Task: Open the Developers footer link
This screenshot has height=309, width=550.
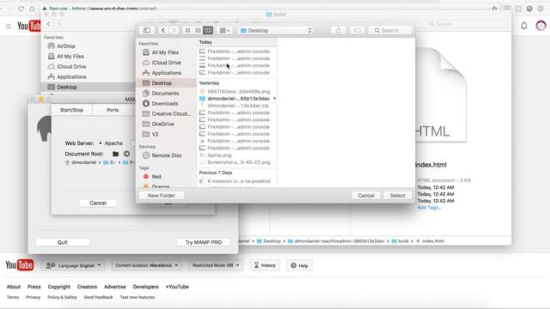Action: (145, 287)
